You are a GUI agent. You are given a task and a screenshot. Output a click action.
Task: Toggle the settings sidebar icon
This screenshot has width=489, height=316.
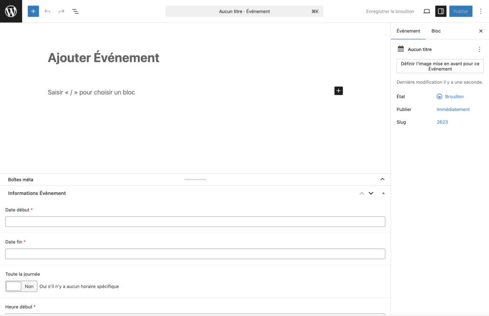click(x=441, y=11)
